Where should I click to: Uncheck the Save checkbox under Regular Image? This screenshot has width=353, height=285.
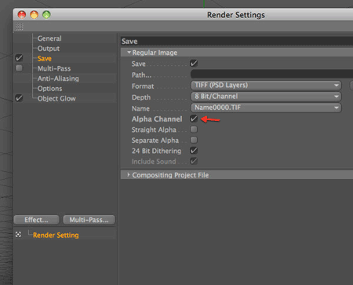pyautogui.click(x=194, y=64)
